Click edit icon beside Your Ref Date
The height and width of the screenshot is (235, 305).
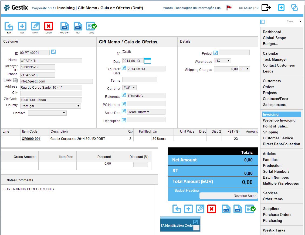tap(124, 68)
